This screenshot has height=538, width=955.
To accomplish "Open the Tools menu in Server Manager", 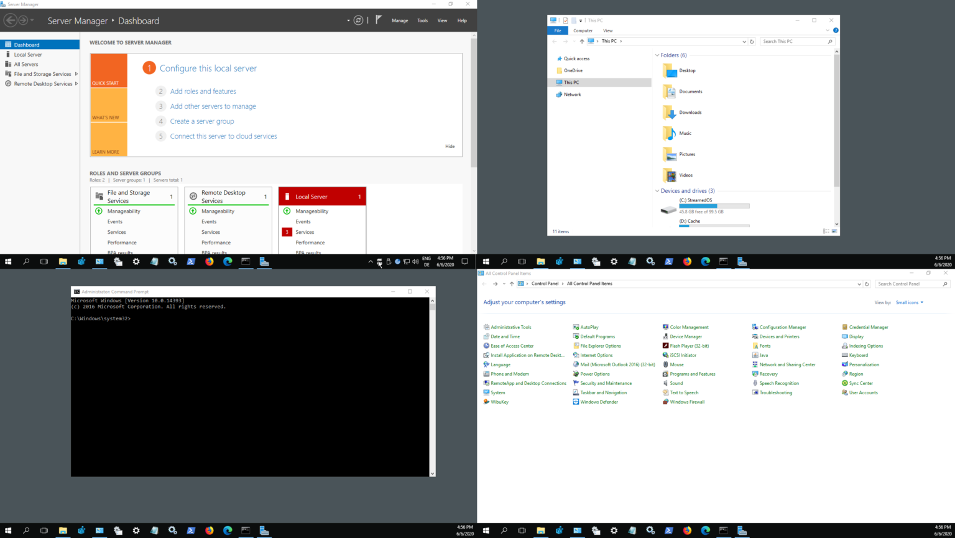I will [x=422, y=20].
